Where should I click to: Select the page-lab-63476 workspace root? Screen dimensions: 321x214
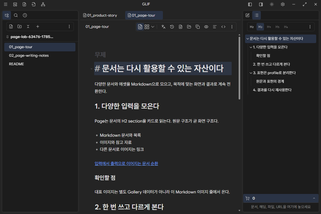(32, 37)
